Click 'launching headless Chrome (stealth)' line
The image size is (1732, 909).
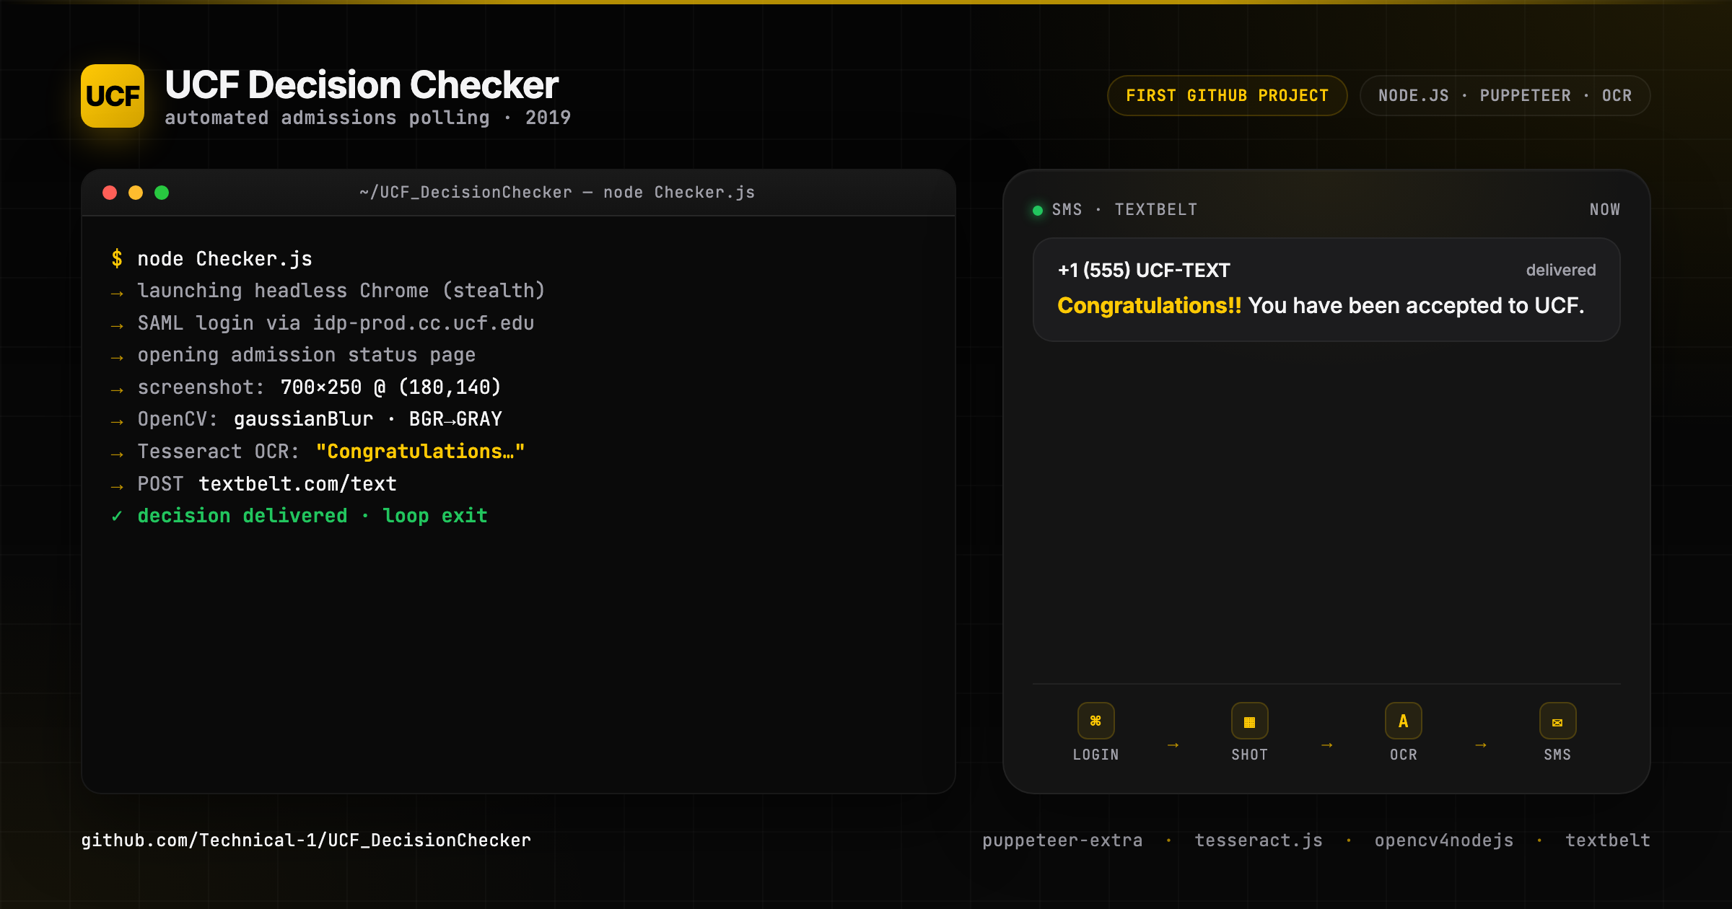(328, 291)
